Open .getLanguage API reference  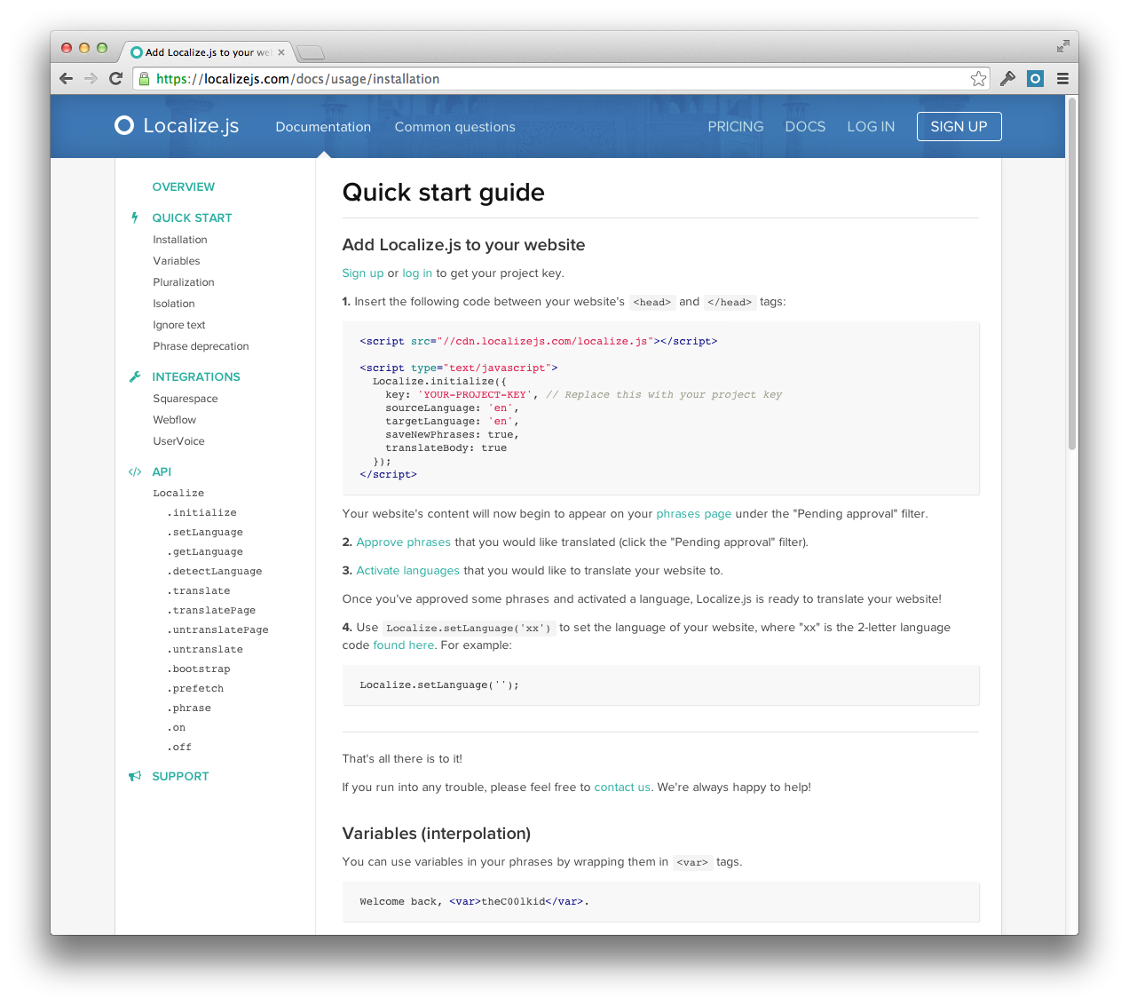[x=205, y=551]
